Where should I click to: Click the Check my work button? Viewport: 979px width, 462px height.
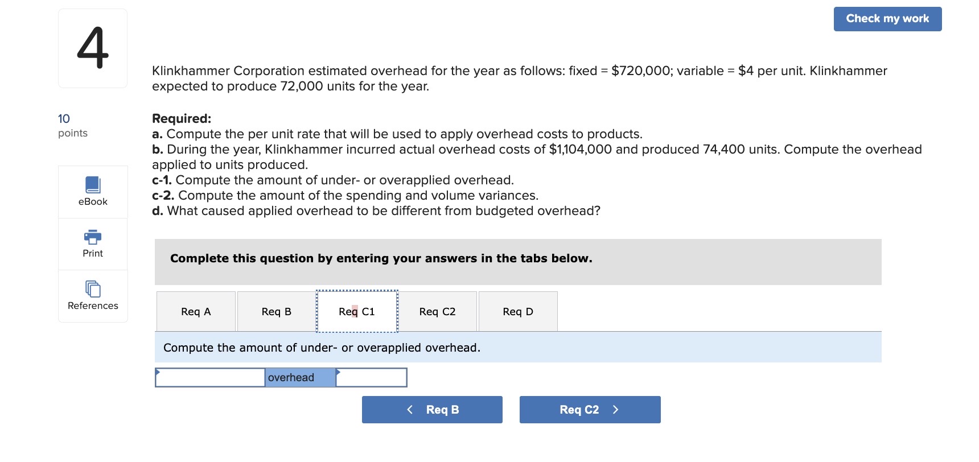pos(887,18)
